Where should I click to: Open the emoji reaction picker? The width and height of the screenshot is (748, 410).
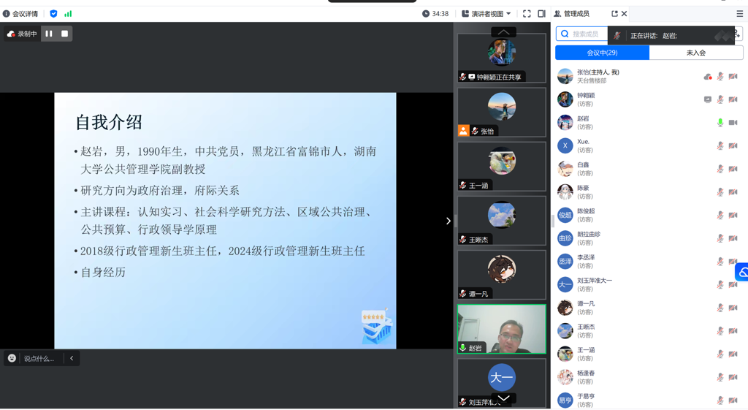(x=12, y=358)
